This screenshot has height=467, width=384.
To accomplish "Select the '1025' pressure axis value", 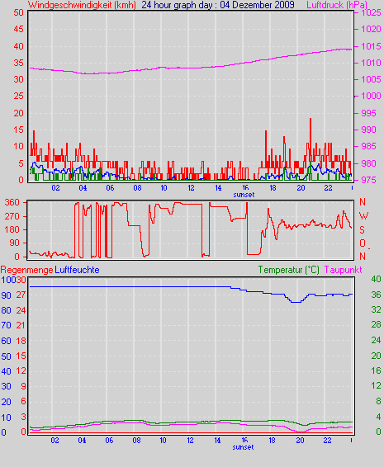I will 371,12.
